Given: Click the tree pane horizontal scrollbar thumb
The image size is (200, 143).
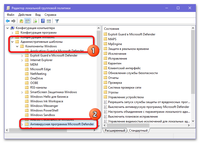Looking at the screenshot, I should point(38,130).
